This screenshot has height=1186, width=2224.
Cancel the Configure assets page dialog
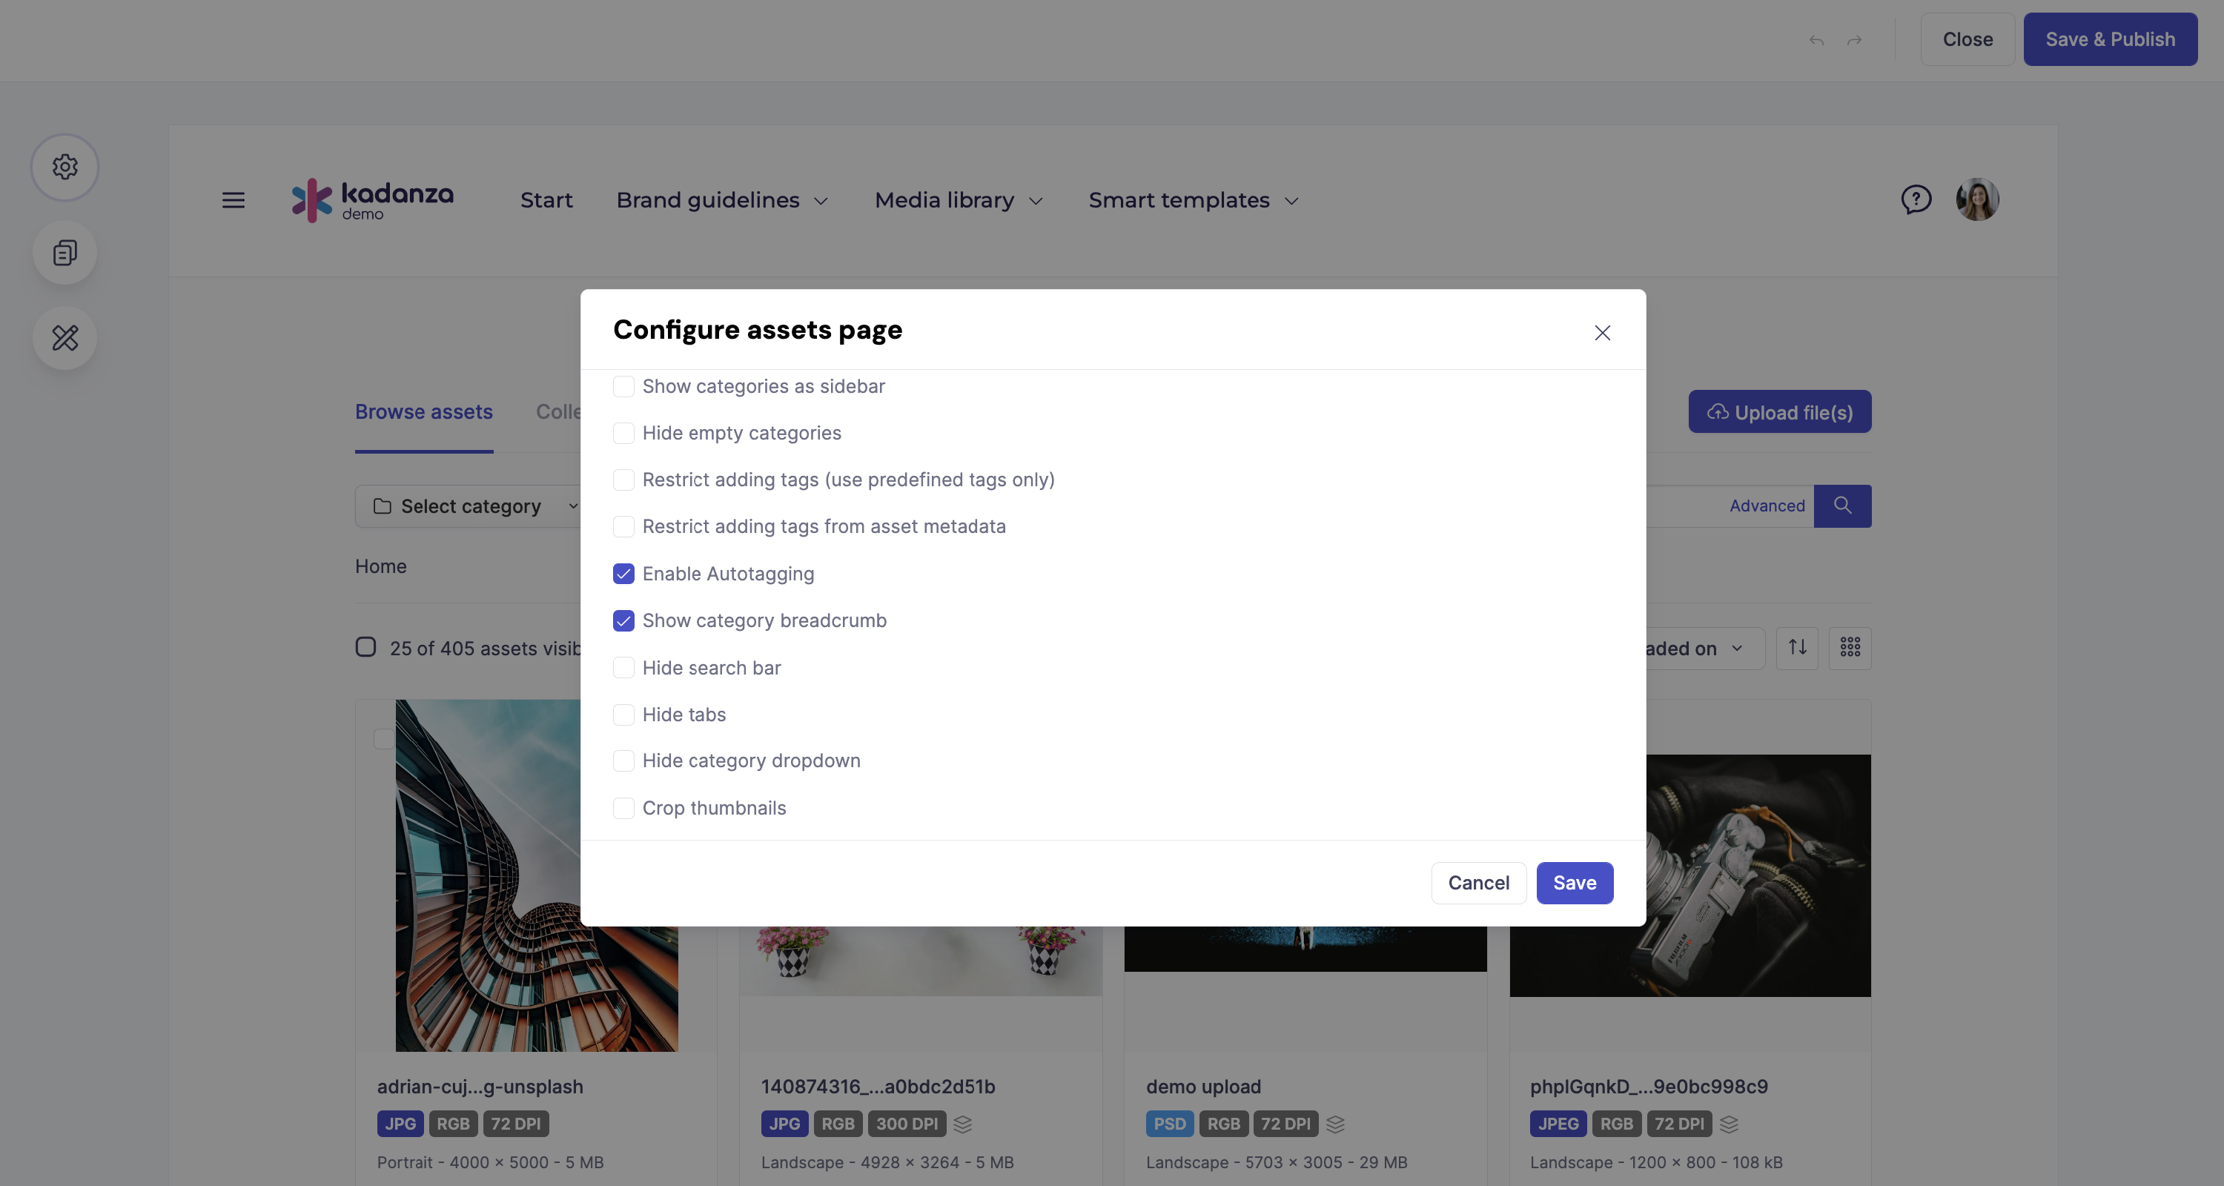click(x=1478, y=882)
